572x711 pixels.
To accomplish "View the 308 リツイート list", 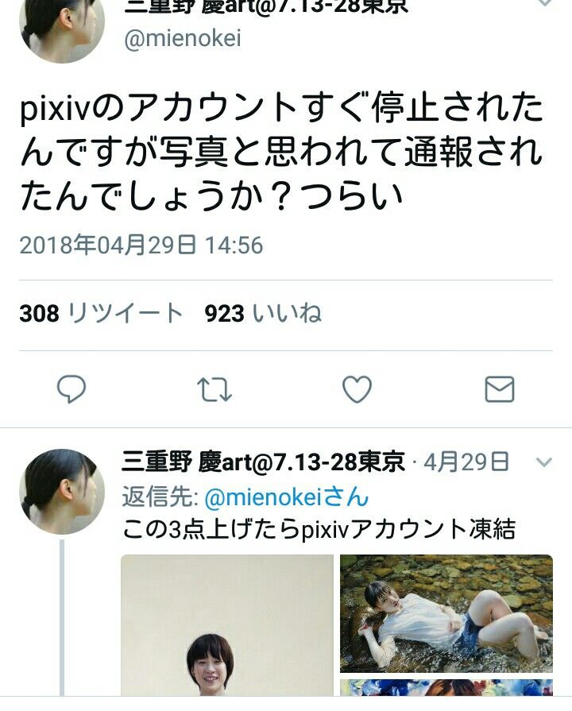I will tap(101, 313).
